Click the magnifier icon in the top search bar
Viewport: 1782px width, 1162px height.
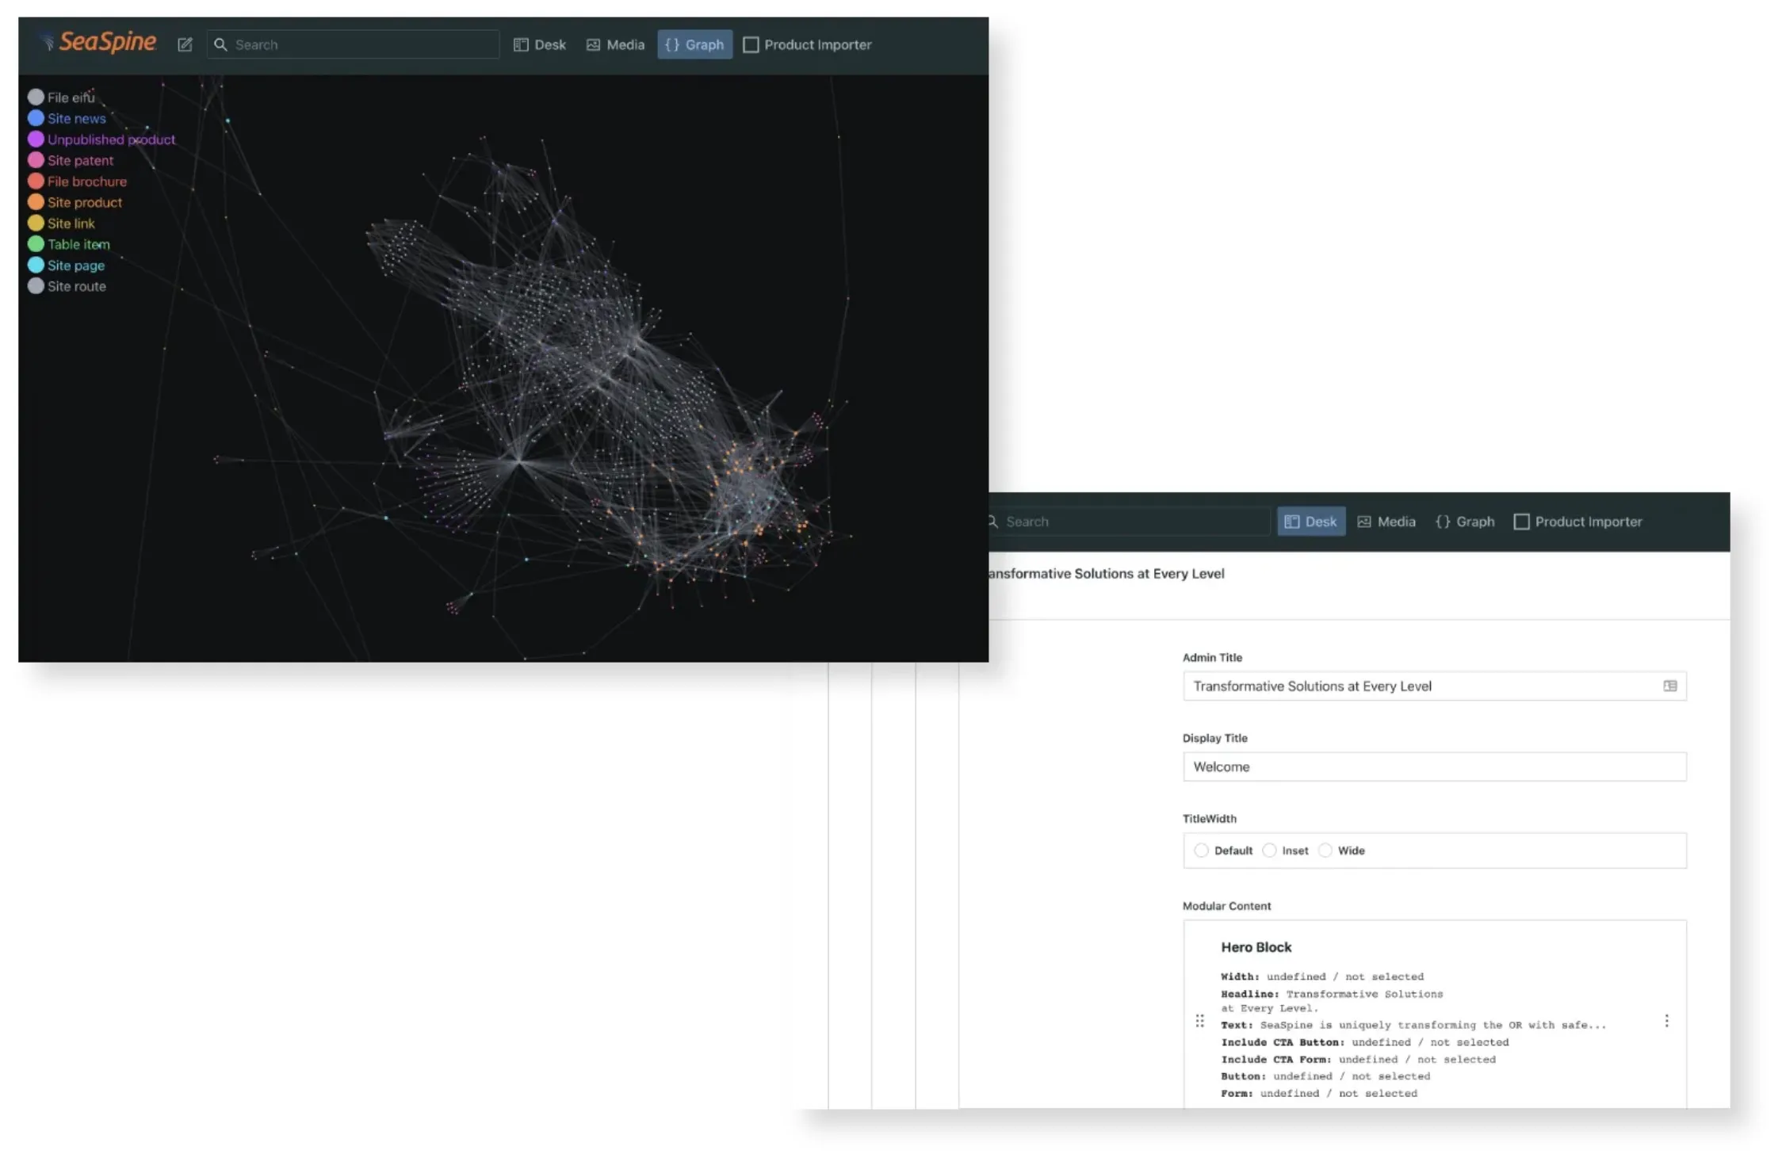click(x=221, y=44)
